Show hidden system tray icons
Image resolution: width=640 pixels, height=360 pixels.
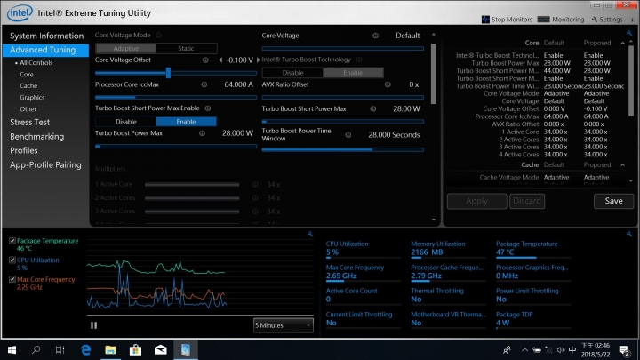pyautogui.click(x=524, y=350)
